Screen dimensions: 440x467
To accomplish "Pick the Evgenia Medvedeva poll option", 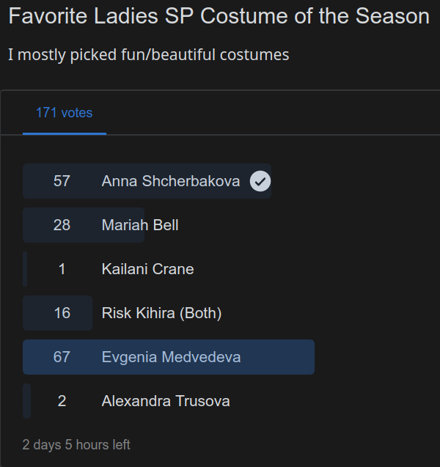I will (x=171, y=357).
